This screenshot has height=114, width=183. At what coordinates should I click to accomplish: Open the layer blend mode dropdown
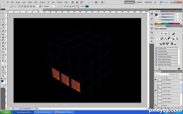[162, 74]
